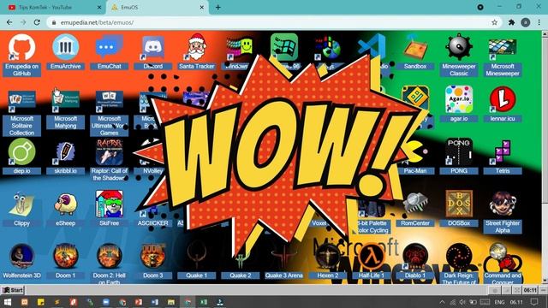Open the Windows notification center
The height and width of the screenshot is (308, 548).
click(x=534, y=302)
